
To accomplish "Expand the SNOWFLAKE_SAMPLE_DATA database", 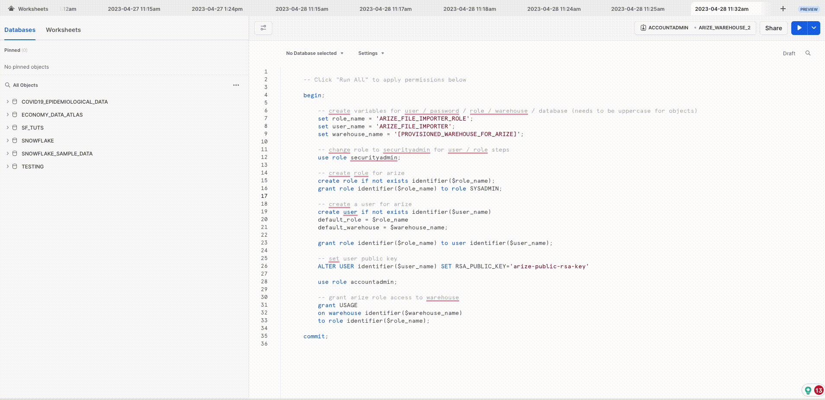I will pyautogui.click(x=7, y=153).
